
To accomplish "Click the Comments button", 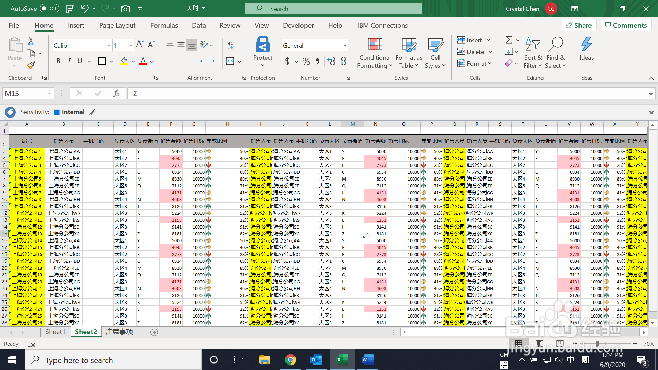I will click(x=626, y=25).
